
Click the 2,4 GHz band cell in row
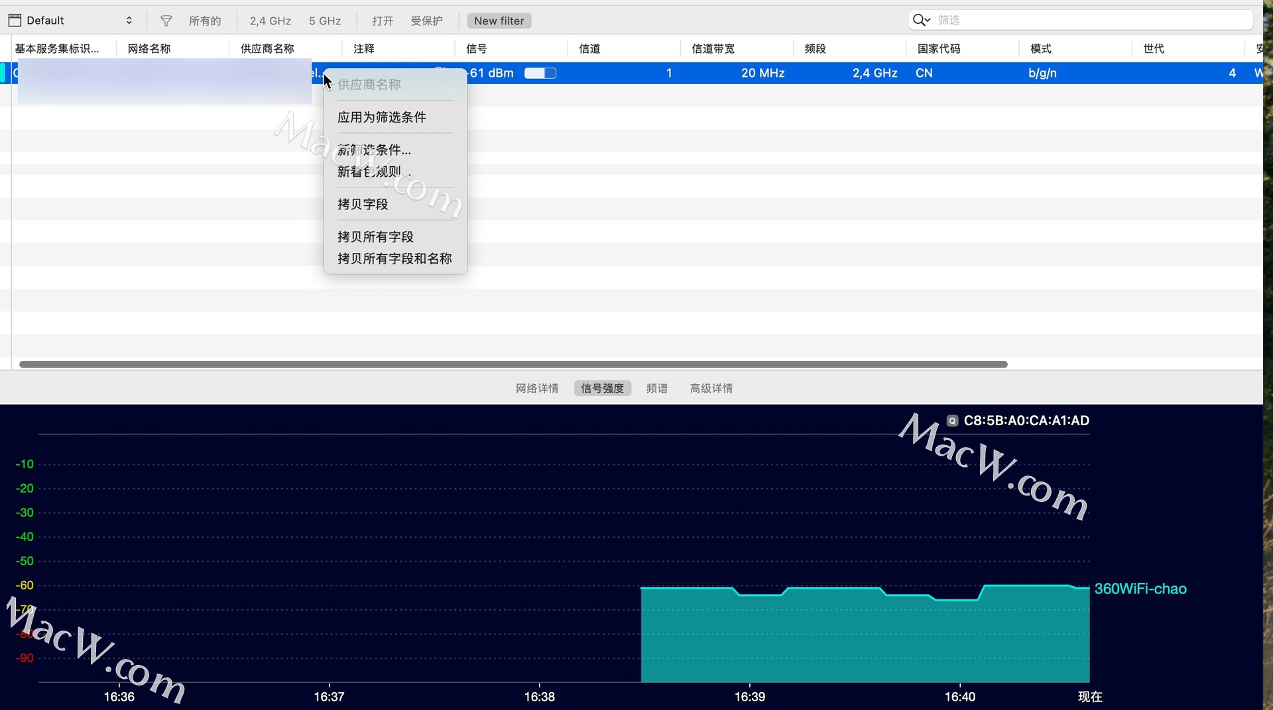(x=875, y=73)
